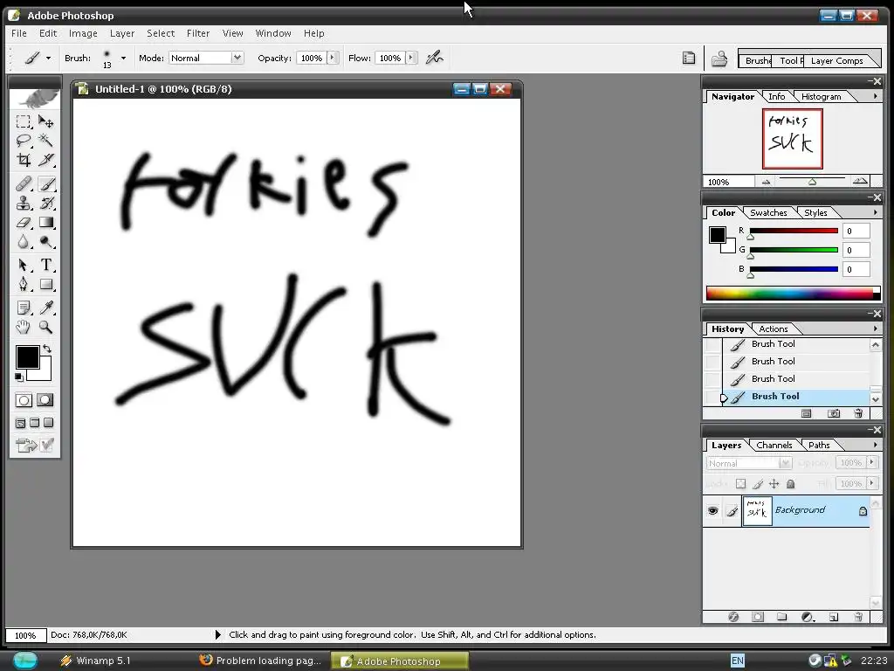Open the History palette options menu

coord(875,329)
